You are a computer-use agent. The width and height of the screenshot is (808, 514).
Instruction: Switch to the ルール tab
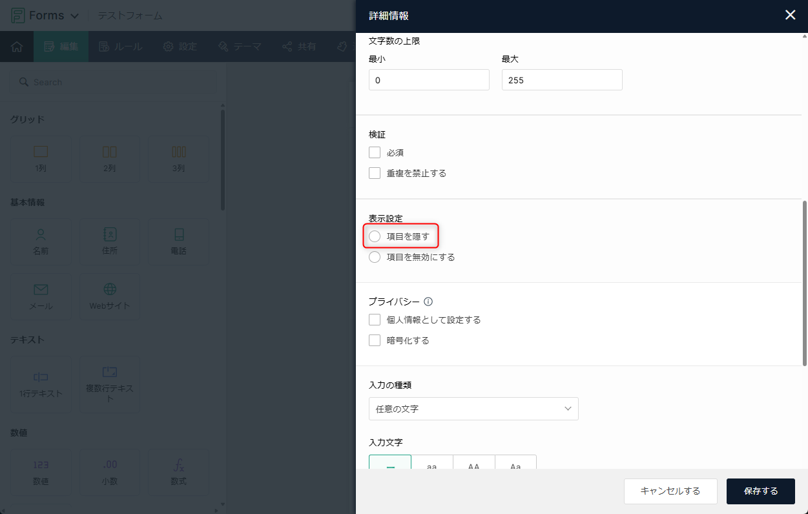[121, 46]
